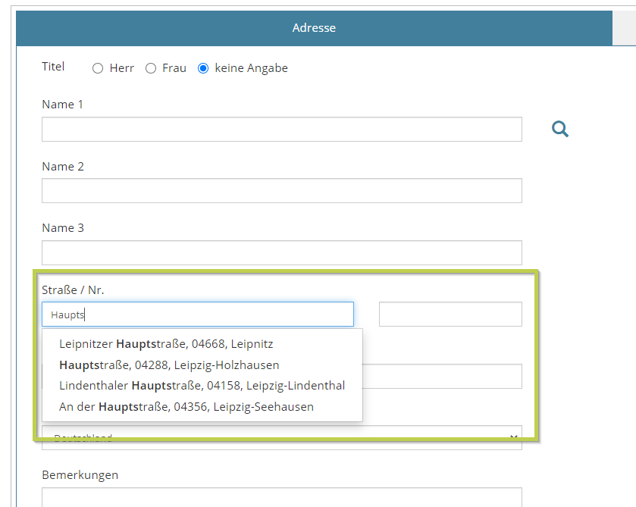
Task: Click the Name 3 text box
Action: 281,252
